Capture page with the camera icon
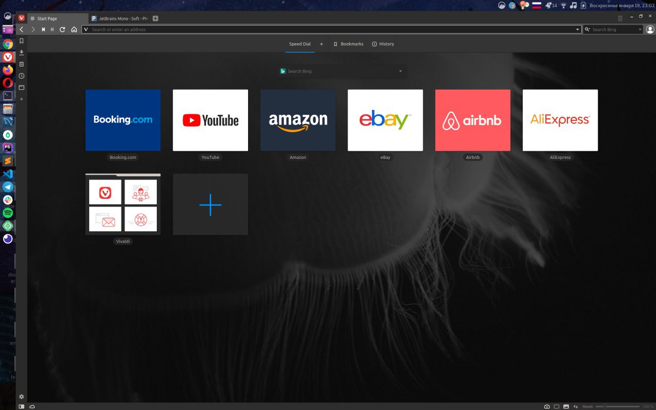This screenshot has height=410, width=656. point(547,406)
